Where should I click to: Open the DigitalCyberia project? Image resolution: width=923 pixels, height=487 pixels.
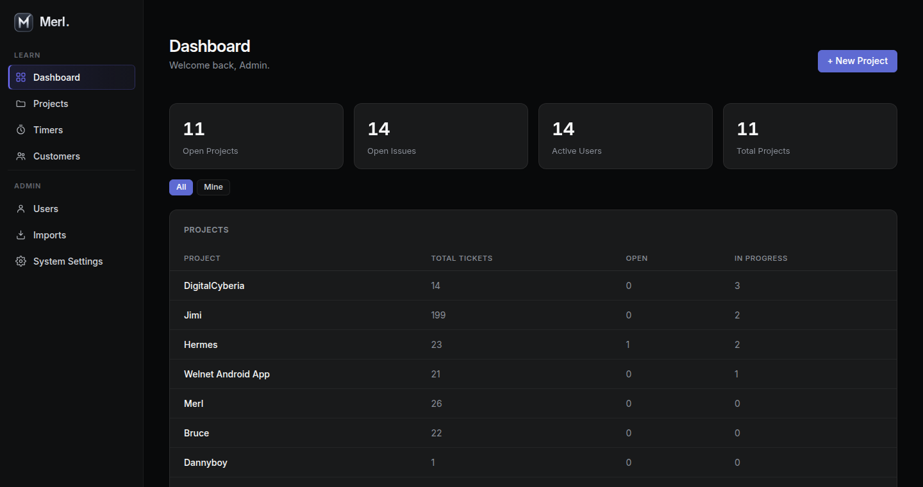[x=214, y=286]
